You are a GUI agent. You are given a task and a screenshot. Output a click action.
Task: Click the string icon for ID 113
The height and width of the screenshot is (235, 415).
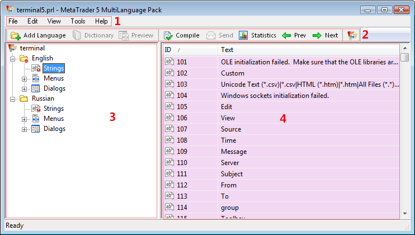coord(169,196)
